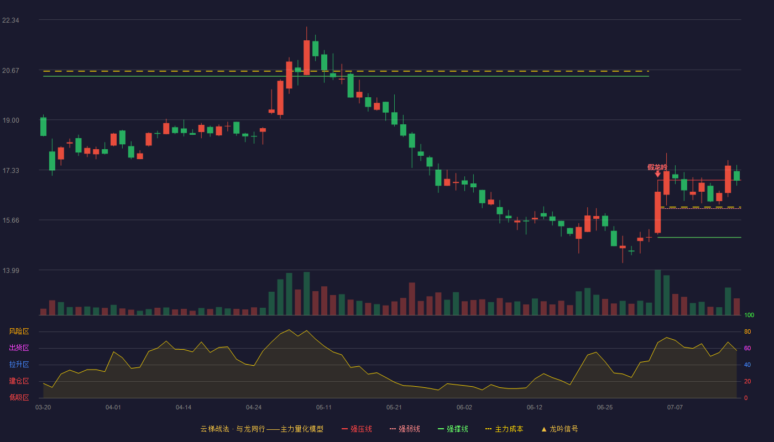
Task: Toggle the 龙吟信号 legend entry
Action: click(559, 429)
